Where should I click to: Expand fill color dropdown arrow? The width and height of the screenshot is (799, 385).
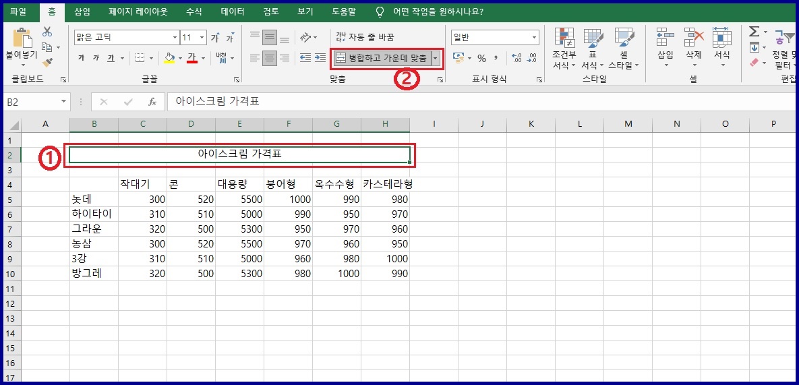coord(180,58)
